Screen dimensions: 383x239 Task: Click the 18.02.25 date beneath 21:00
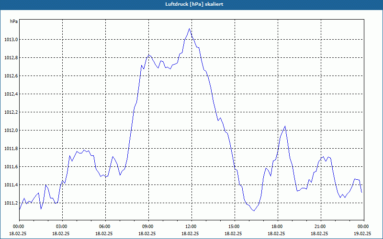click(x=319, y=233)
